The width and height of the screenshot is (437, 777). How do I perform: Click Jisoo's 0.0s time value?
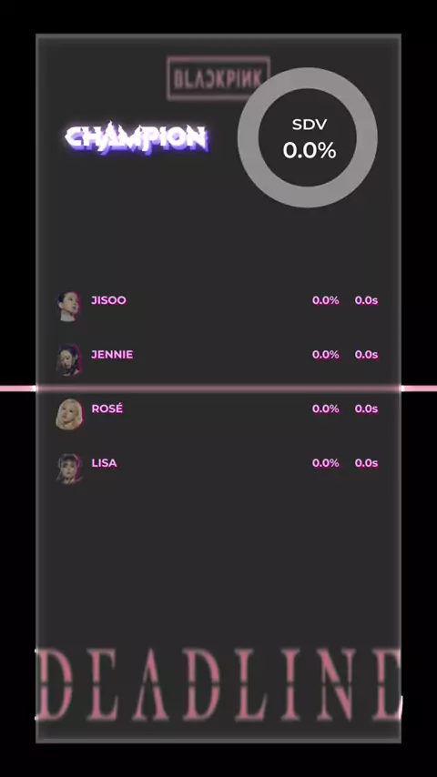click(367, 300)
